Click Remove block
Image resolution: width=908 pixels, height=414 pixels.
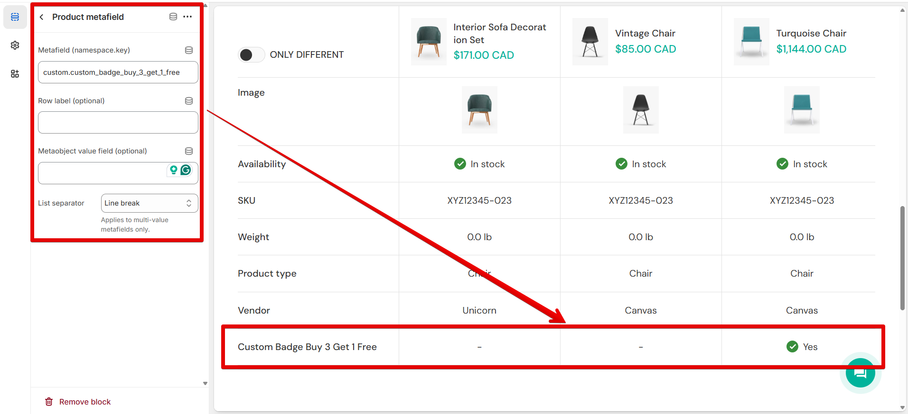78,402
